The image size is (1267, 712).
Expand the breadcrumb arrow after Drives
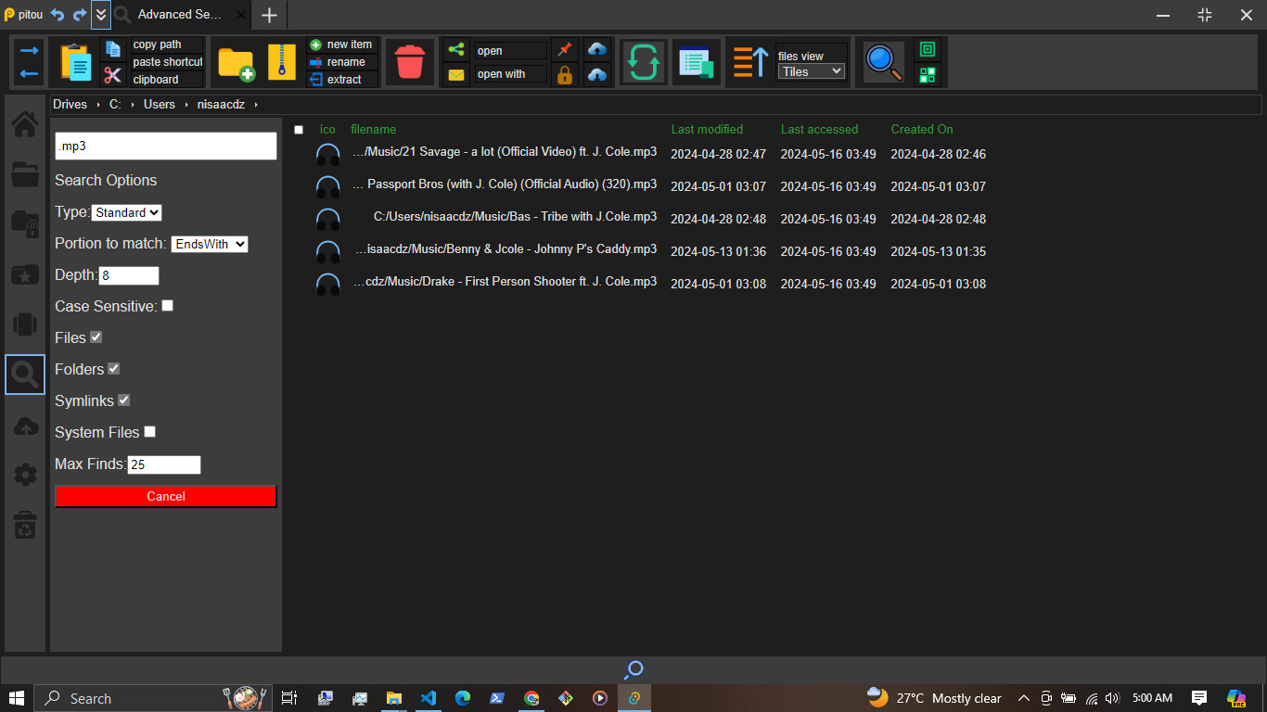point(97,105)
